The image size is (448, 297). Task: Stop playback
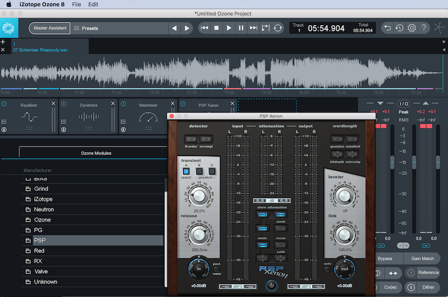217,27
